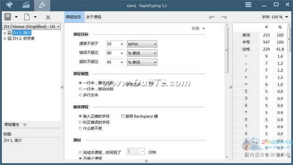
Task: Select 一行中，静态光标 radio option
Action: pos(80,83)
